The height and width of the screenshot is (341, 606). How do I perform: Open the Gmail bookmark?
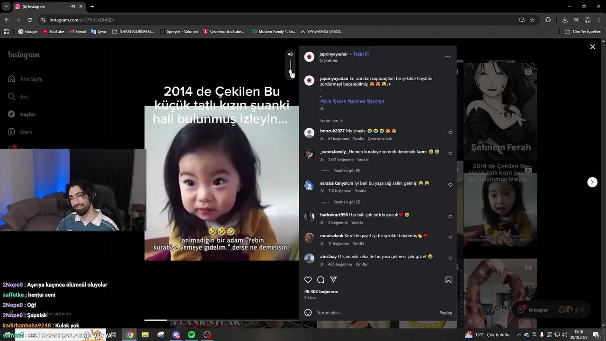tap(77, 32)
